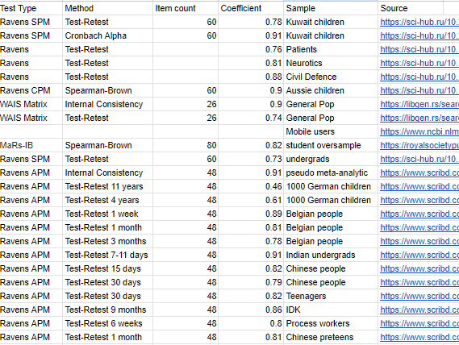Open the scribd link for the Teenagers row

pos(419,296)
